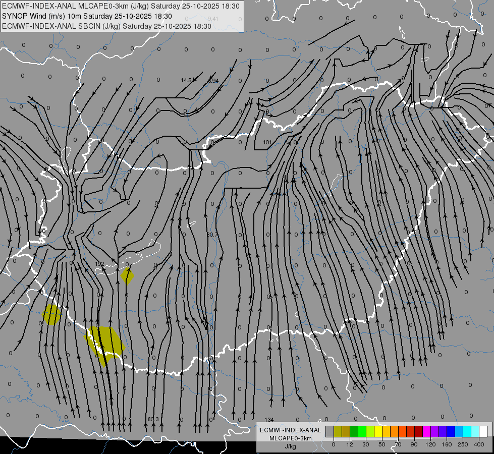Click the 134 value near the legend
This screenshot has width=494, height=454.
[269, 420]
